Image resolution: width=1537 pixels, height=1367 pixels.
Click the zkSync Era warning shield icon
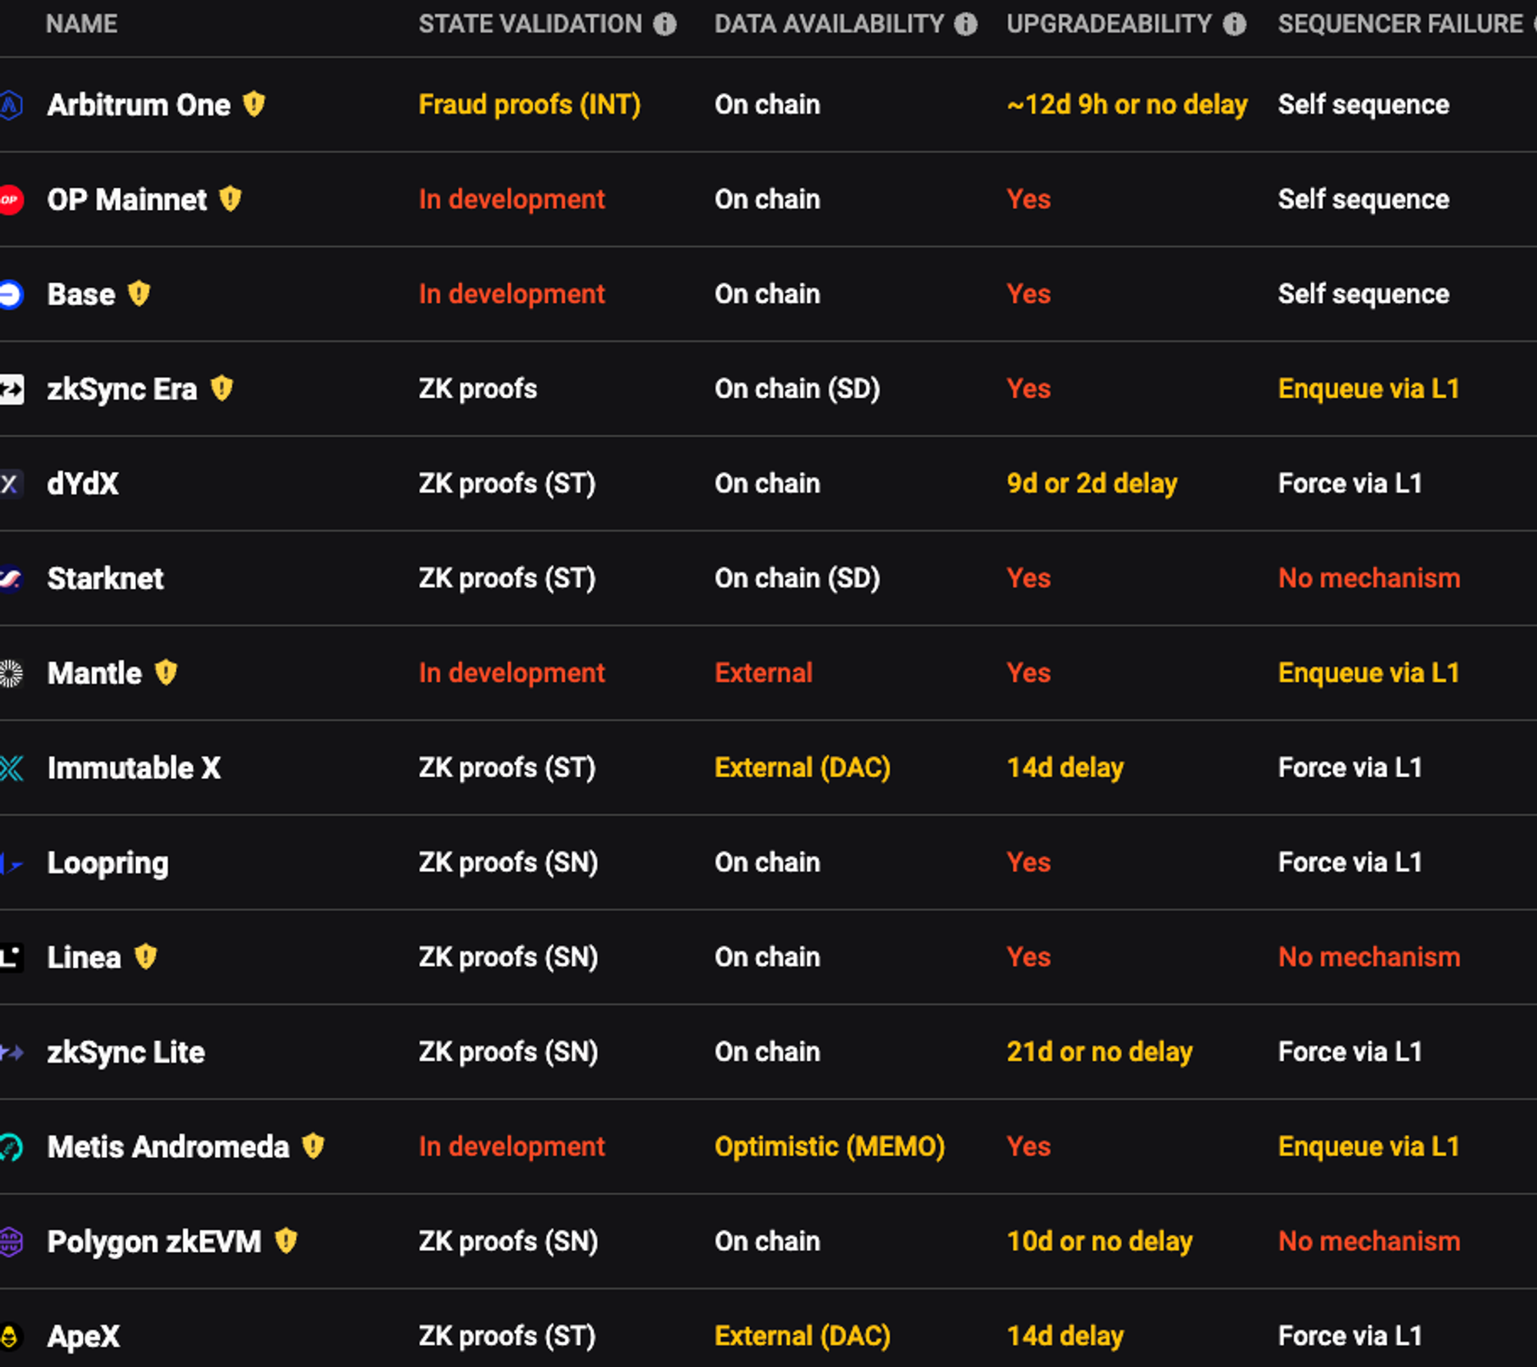[x=221, y=388]
